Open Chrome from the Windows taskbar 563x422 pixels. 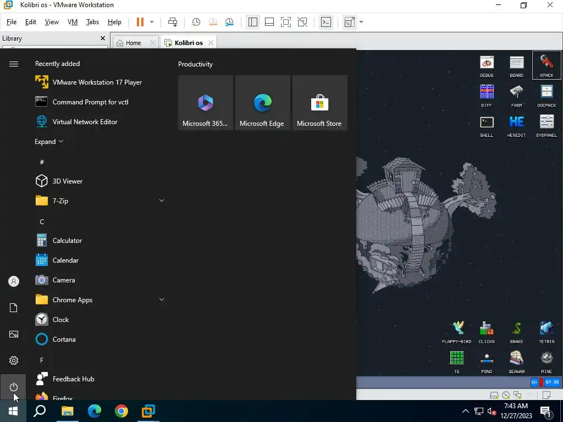pyautogui.click(x=122, y=411)
